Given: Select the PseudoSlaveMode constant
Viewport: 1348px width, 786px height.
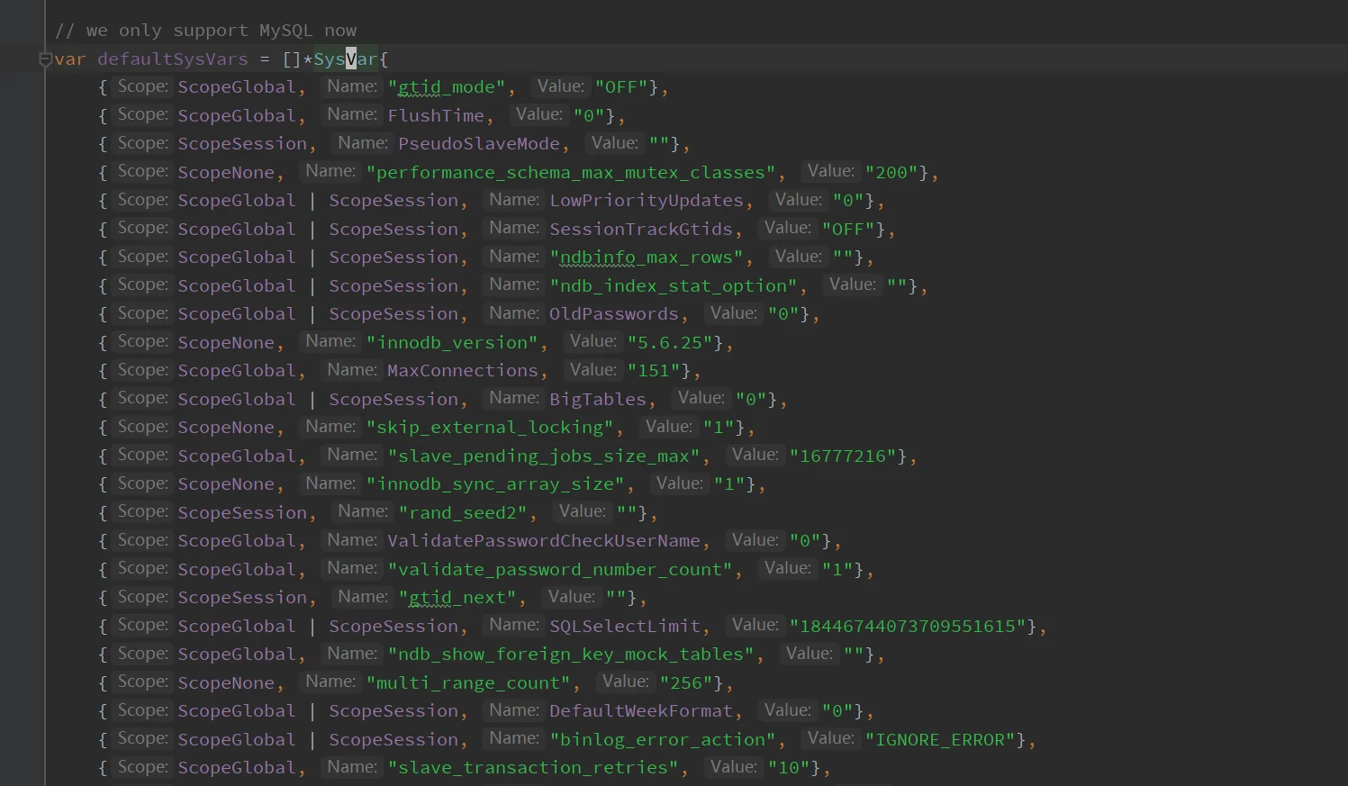Looking at the screenshot, I should [x=478, y=144].
